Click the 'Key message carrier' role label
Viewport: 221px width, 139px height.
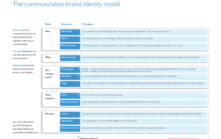49,74
